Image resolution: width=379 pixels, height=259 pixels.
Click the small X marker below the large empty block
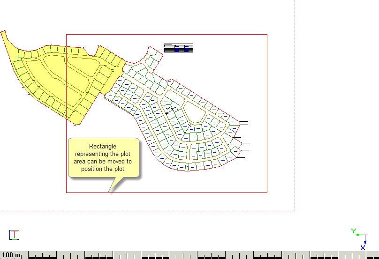(190, 125)
